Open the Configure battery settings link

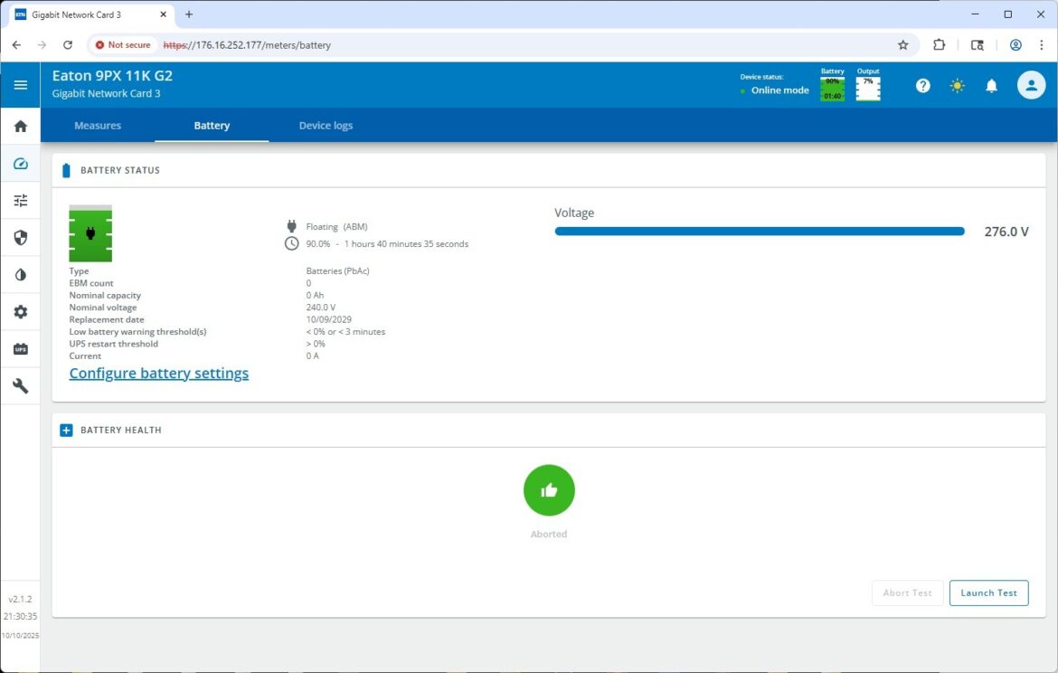tap(159, 373)
